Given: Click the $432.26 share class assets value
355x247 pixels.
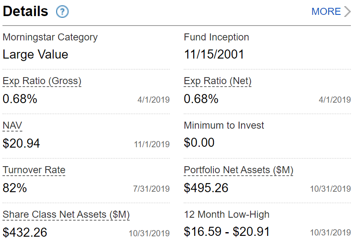Looking at the screenshot, I should (x=25, y=233).
